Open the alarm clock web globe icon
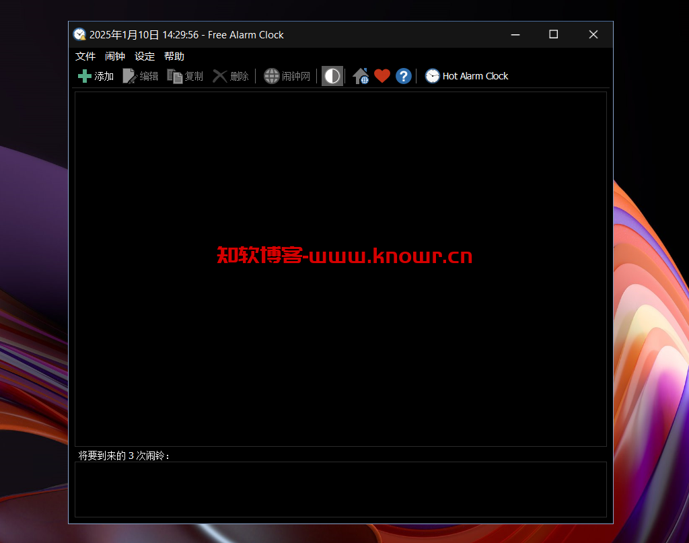689x543 pixels. tap(272, 76)
